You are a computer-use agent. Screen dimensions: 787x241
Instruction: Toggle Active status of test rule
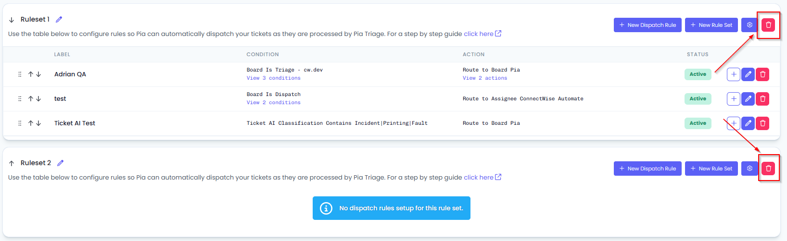pos(698,99)
